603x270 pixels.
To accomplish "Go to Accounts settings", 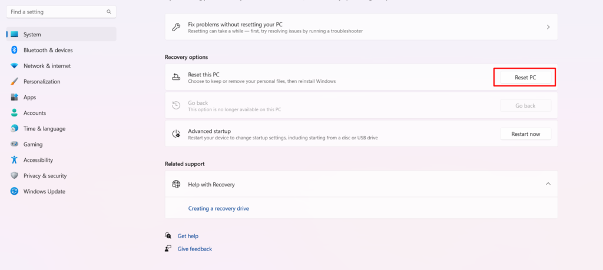I will point(34,113).
